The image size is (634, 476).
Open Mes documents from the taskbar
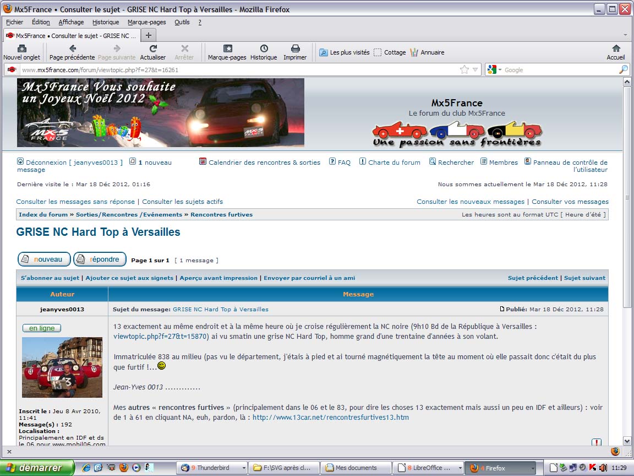356,468
